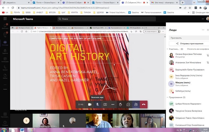Collapse the Предложения (5) section
This screenshot has width=209, height=132.
167,97
